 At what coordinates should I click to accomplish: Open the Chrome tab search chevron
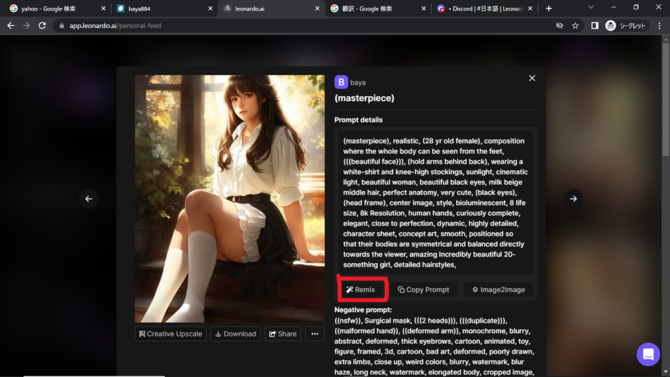[x=591, y=8]
